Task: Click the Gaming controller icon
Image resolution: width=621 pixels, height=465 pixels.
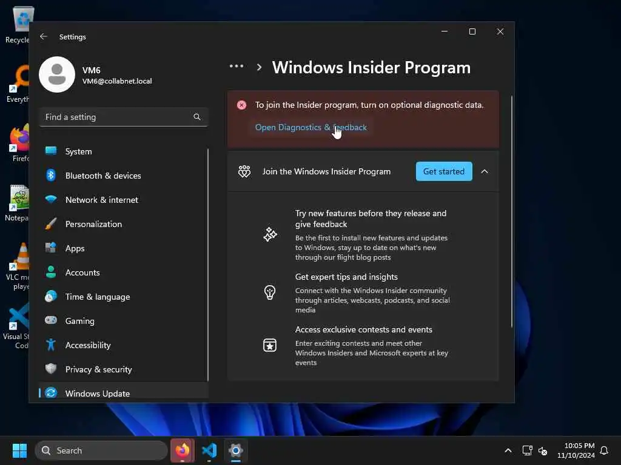Action: 51,320
